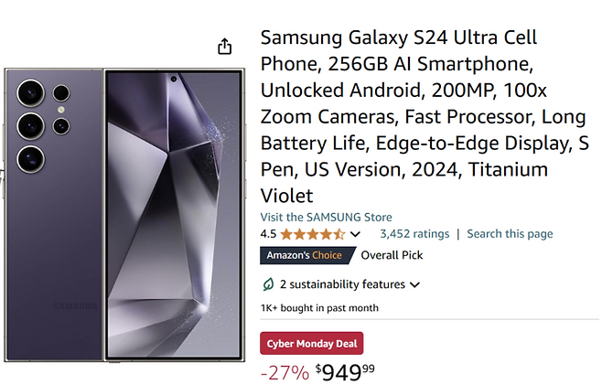Click the $949.99 price
602x385 pixels.
click(345, 370)
